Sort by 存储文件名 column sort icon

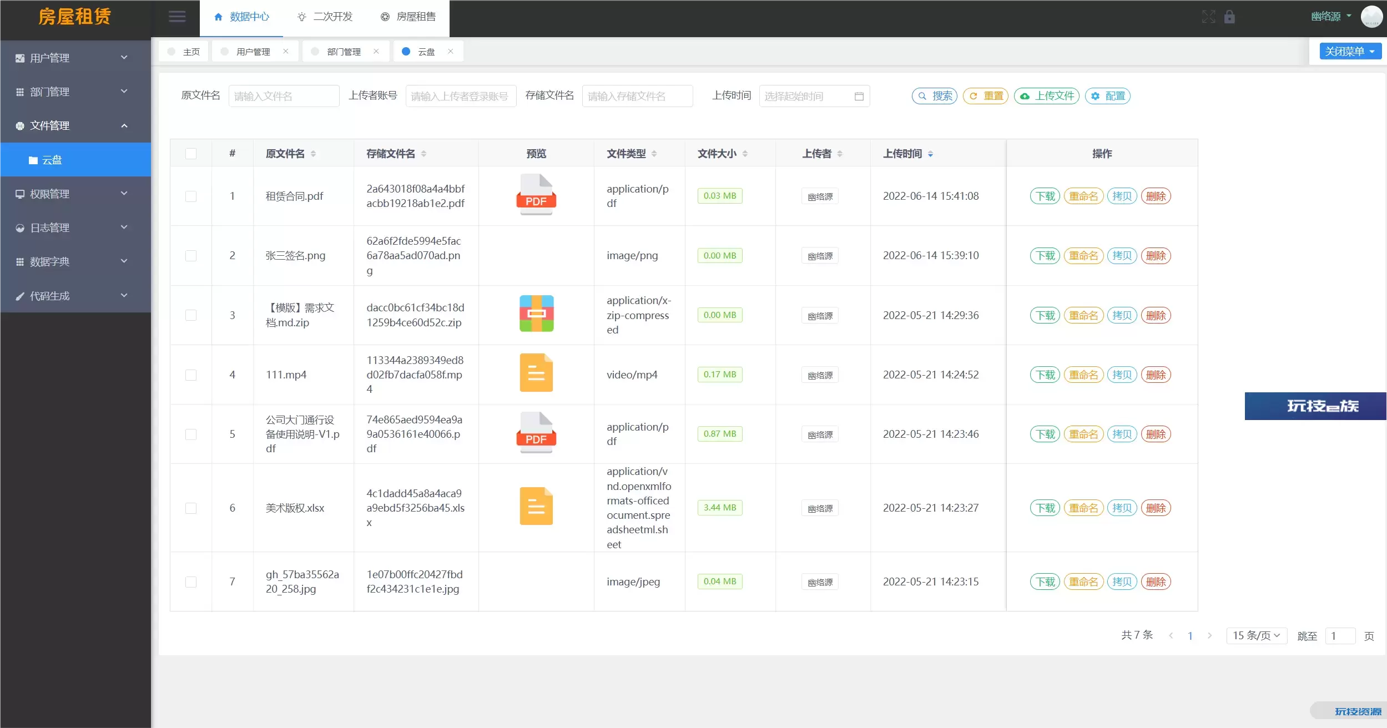point(423,154)
